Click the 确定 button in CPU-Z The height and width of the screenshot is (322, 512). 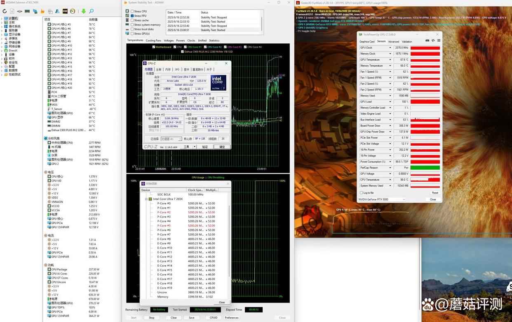(222, 147)
